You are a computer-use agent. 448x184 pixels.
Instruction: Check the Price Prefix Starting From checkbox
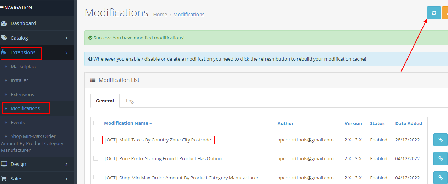click(95, 158)
